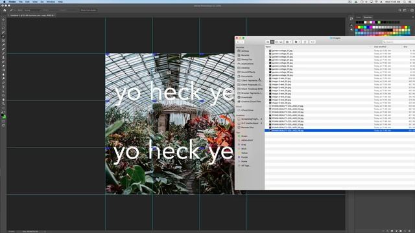Click the foreground color swatch

click(x=3, y=115)
